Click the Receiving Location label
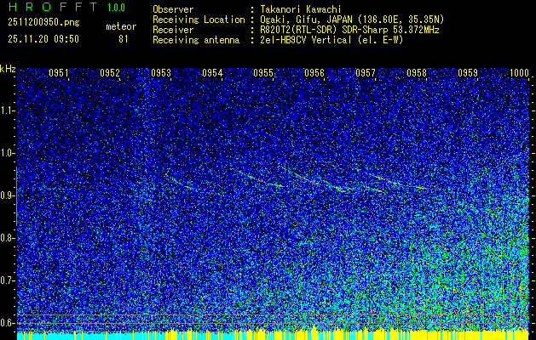Image resolution: width=536 pixels, height=340 pixels. 199,20
